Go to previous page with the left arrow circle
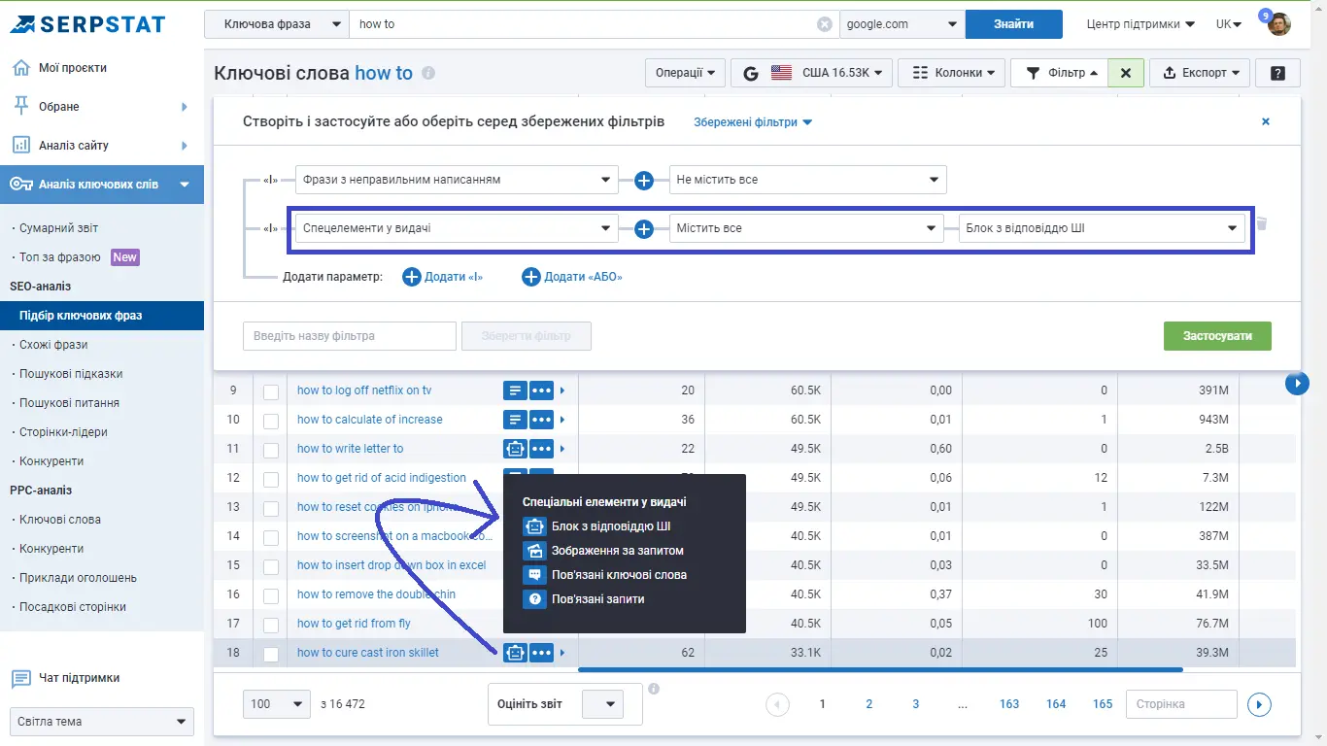Screen dimensions: 1327x746 click(777, 704)
